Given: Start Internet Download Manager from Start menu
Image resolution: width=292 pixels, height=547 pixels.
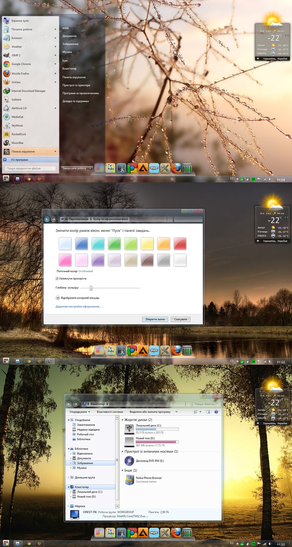Looking at the screenshot, I should (28, 91).
